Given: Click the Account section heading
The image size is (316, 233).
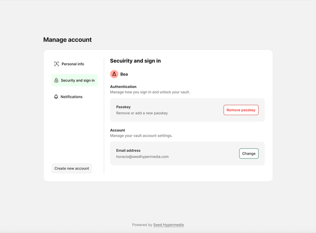Looking at the screenshot, I should coord(118,130).
